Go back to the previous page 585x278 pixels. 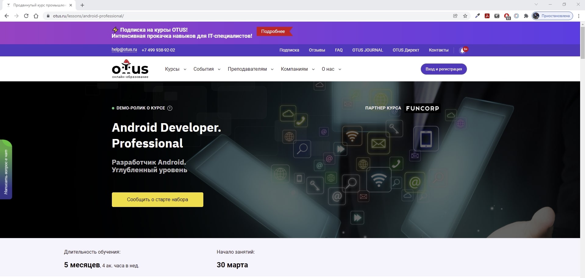7,16
